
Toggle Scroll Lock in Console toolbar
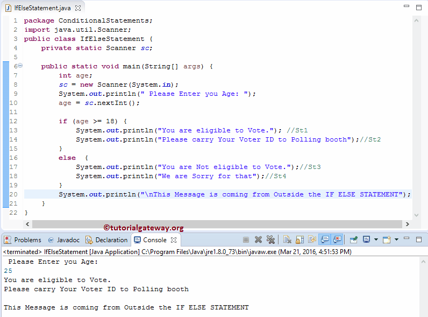(x=299, y=239)
